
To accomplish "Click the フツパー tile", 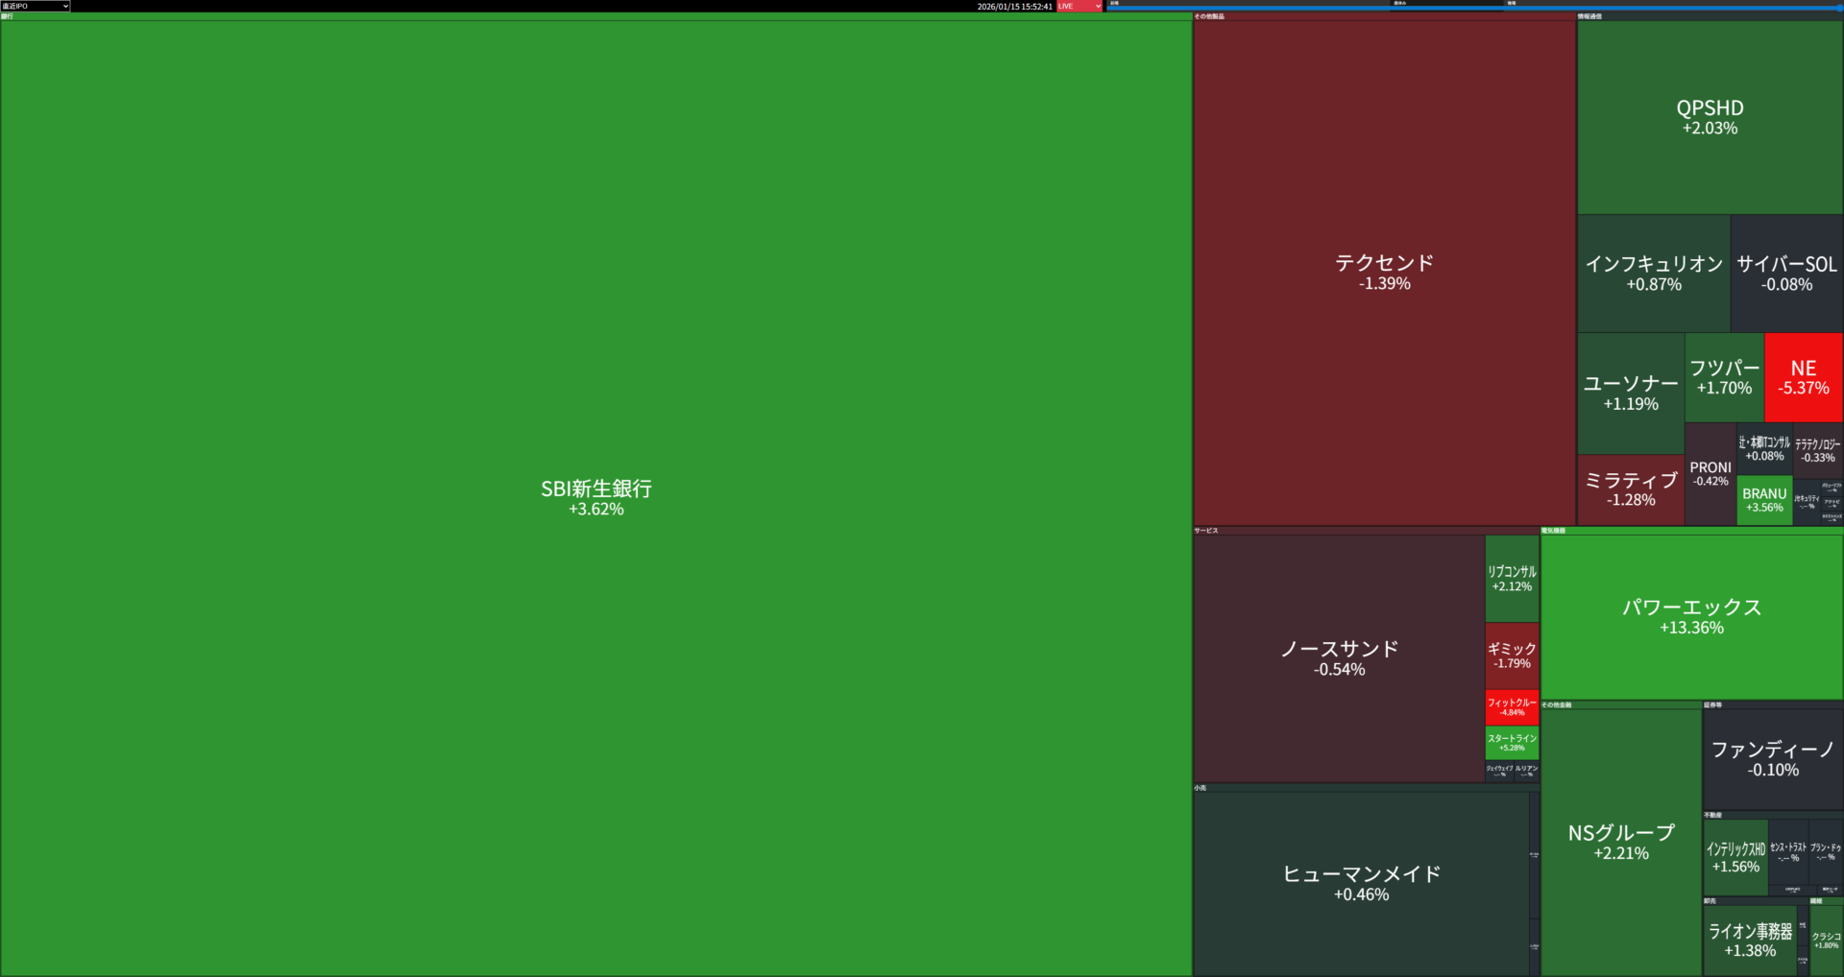I will [1724, 377].
